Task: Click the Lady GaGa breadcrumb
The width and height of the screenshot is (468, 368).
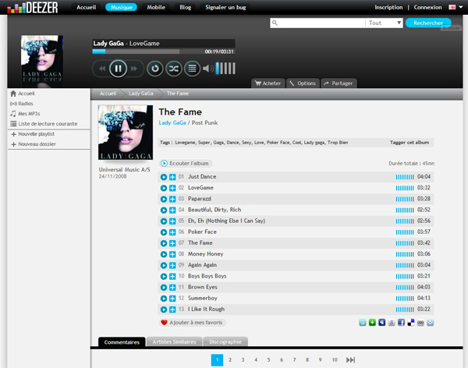Action: 140,94
